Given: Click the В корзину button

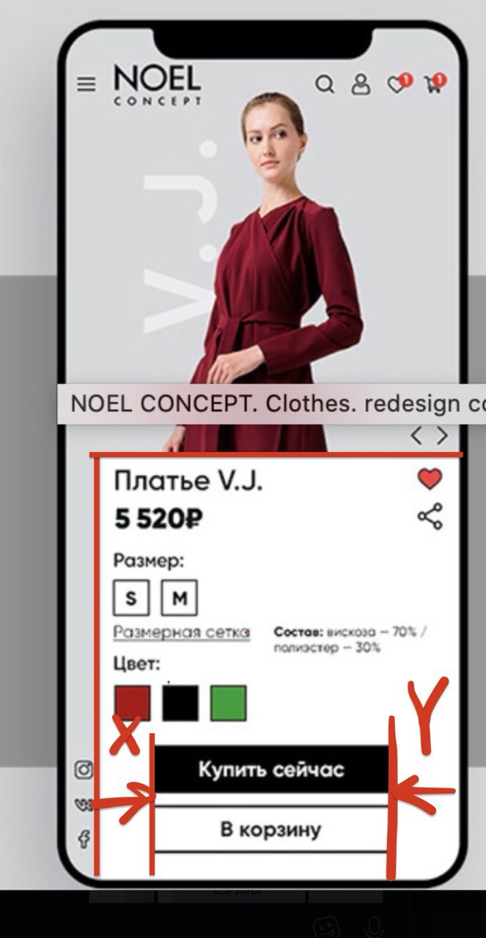Looking at the screenshot, I should 271,830.
